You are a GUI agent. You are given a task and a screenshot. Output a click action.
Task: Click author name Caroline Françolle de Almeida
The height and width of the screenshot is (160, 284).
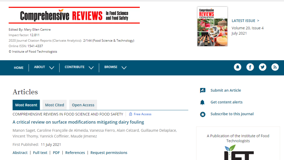[x=63, y=130]
